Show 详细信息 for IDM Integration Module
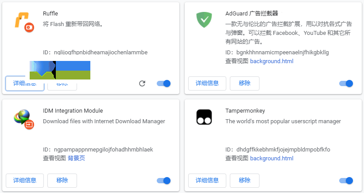This screenshot has width=364, height=193. (25, 181)
